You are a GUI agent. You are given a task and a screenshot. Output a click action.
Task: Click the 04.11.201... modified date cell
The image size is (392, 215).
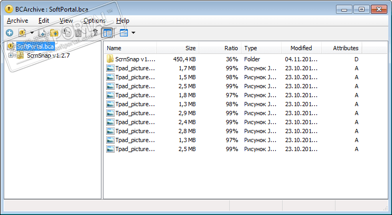click(x=301, y=59)
